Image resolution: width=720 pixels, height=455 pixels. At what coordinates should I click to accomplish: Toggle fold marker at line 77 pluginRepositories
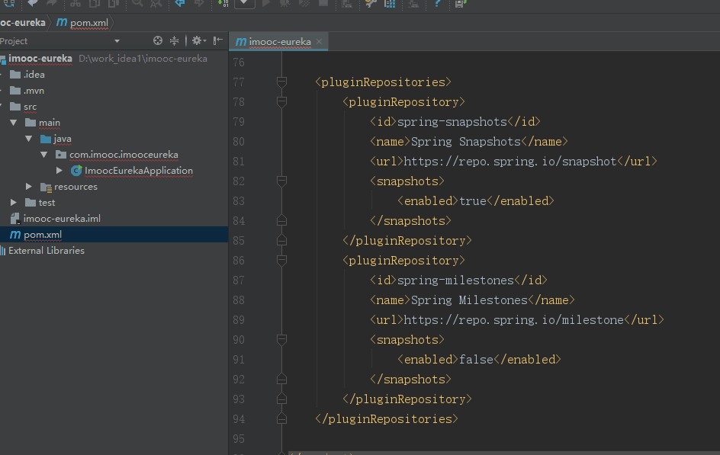(281, 82)
